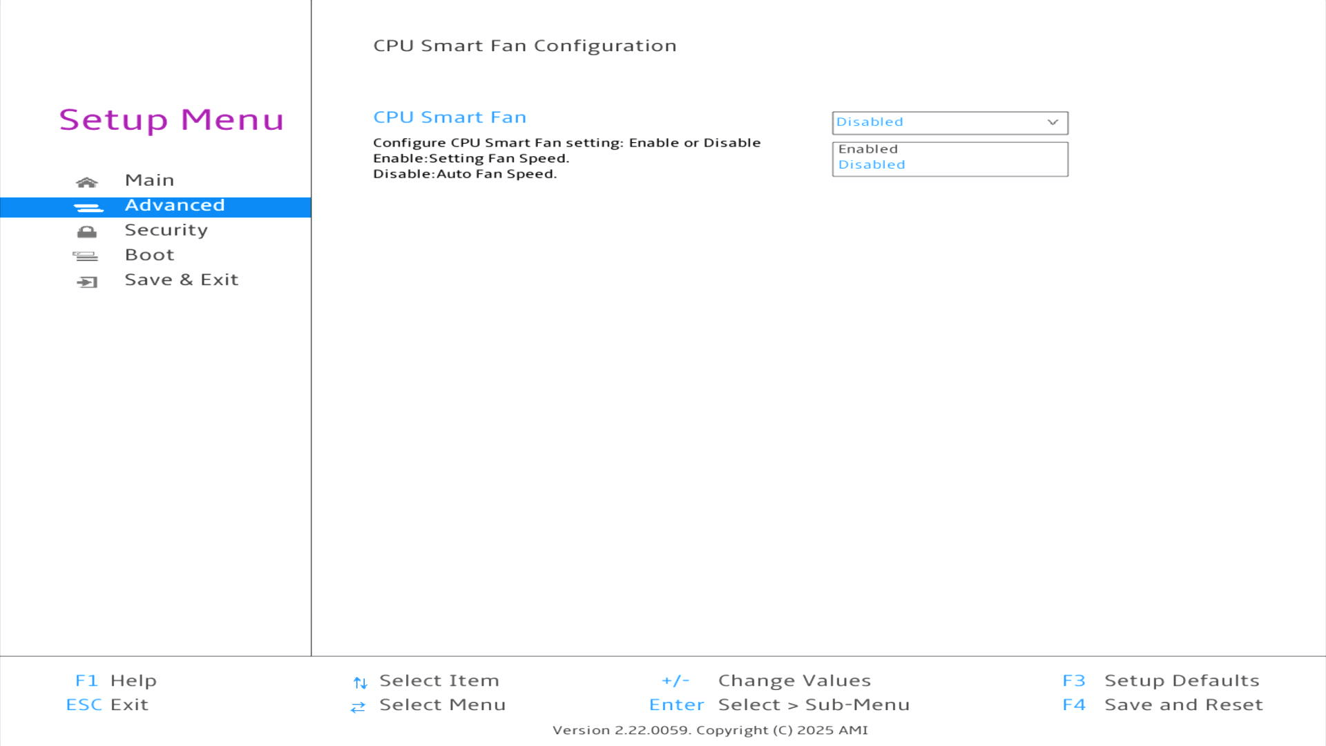Click the Boot drive icon
Viewport: 1326px width, 746px height.
[x=86, y=256]
